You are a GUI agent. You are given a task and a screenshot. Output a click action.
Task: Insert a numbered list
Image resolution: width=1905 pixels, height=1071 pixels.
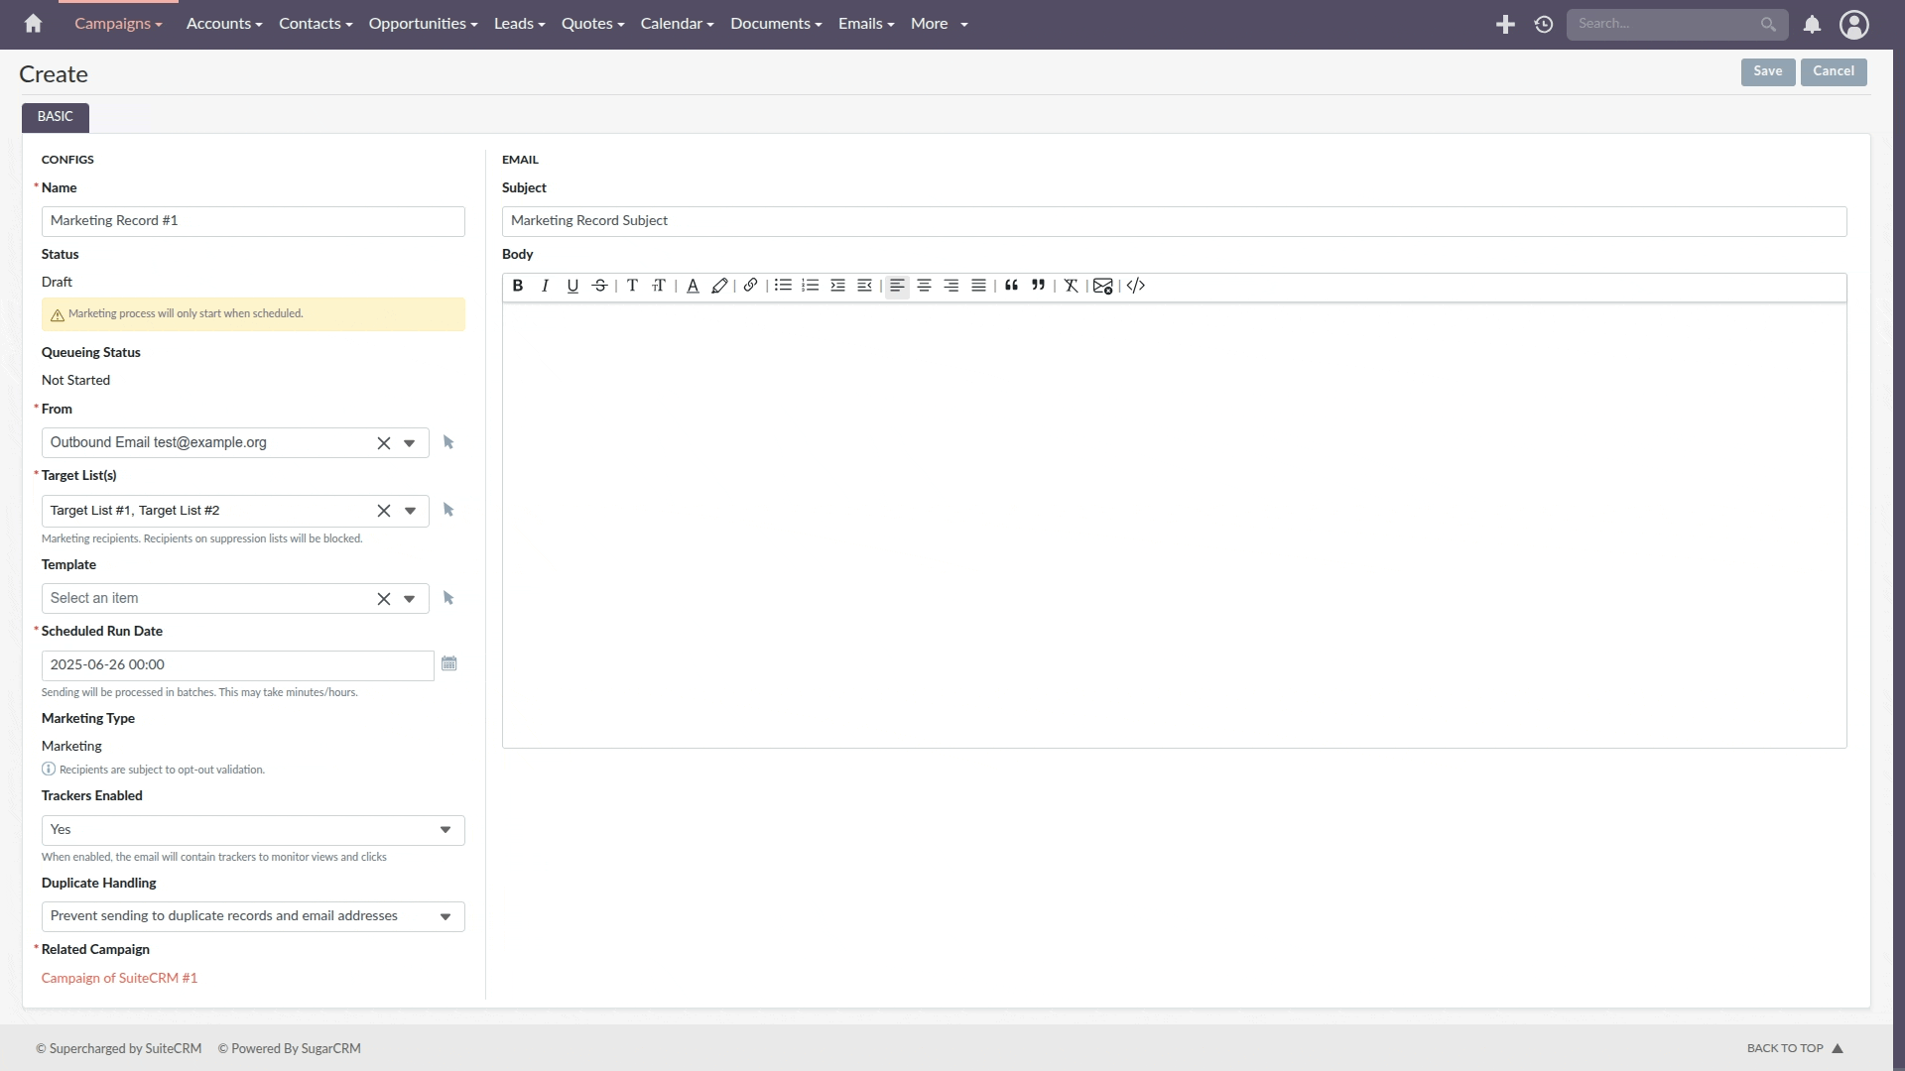811,286
